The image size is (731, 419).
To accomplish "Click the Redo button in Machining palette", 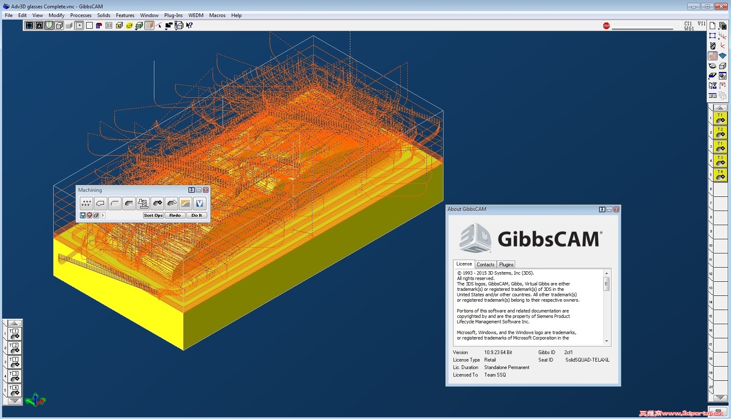I will pos(175,216).
